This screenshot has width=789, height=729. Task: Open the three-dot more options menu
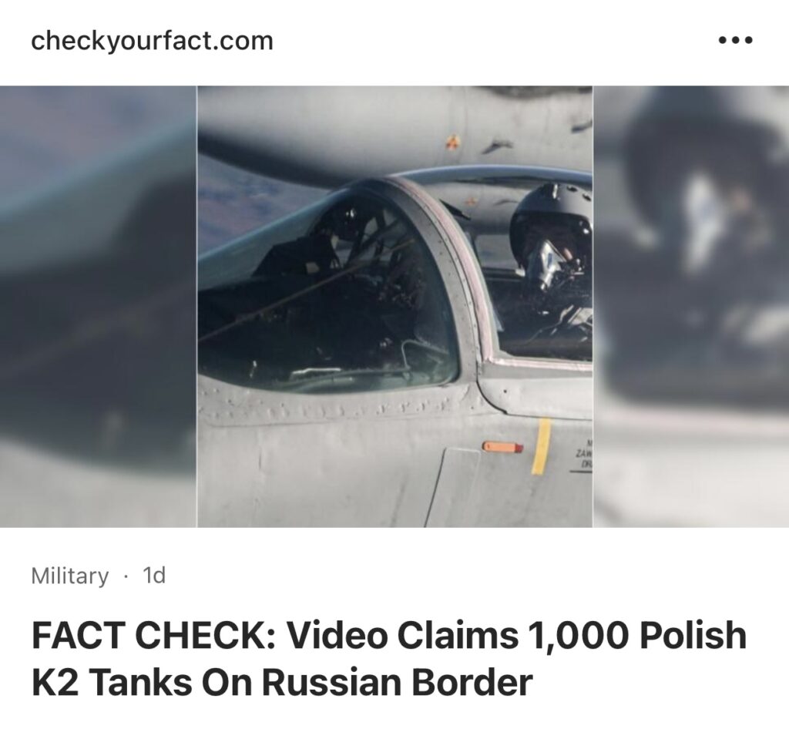[735, 40]
